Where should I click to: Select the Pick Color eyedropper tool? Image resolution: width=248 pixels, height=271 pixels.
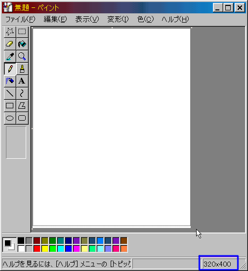[10, 56]
